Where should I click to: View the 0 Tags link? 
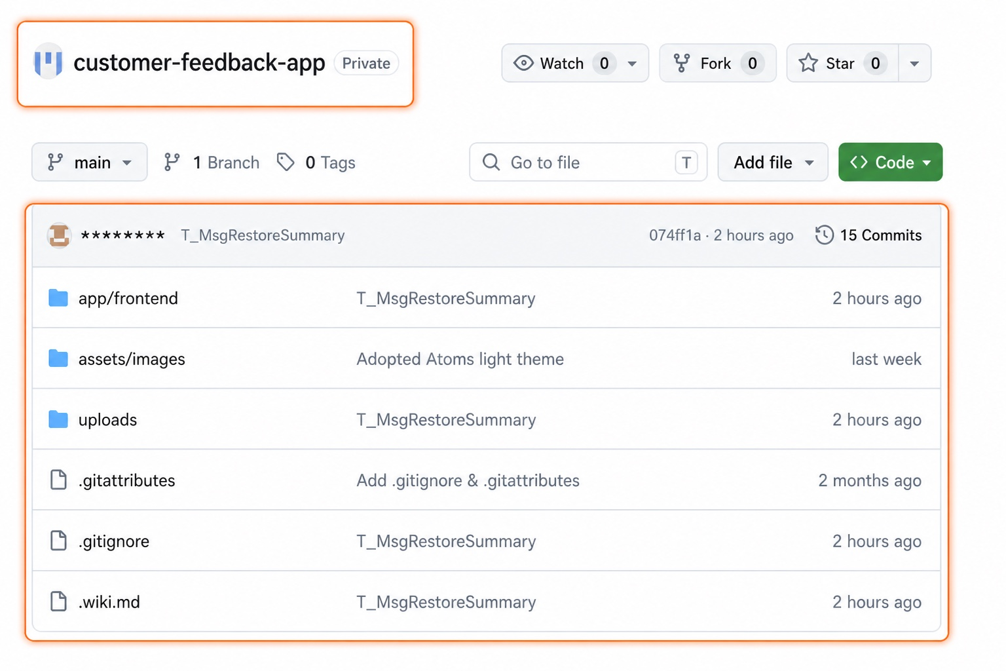[x=316, y=162]
